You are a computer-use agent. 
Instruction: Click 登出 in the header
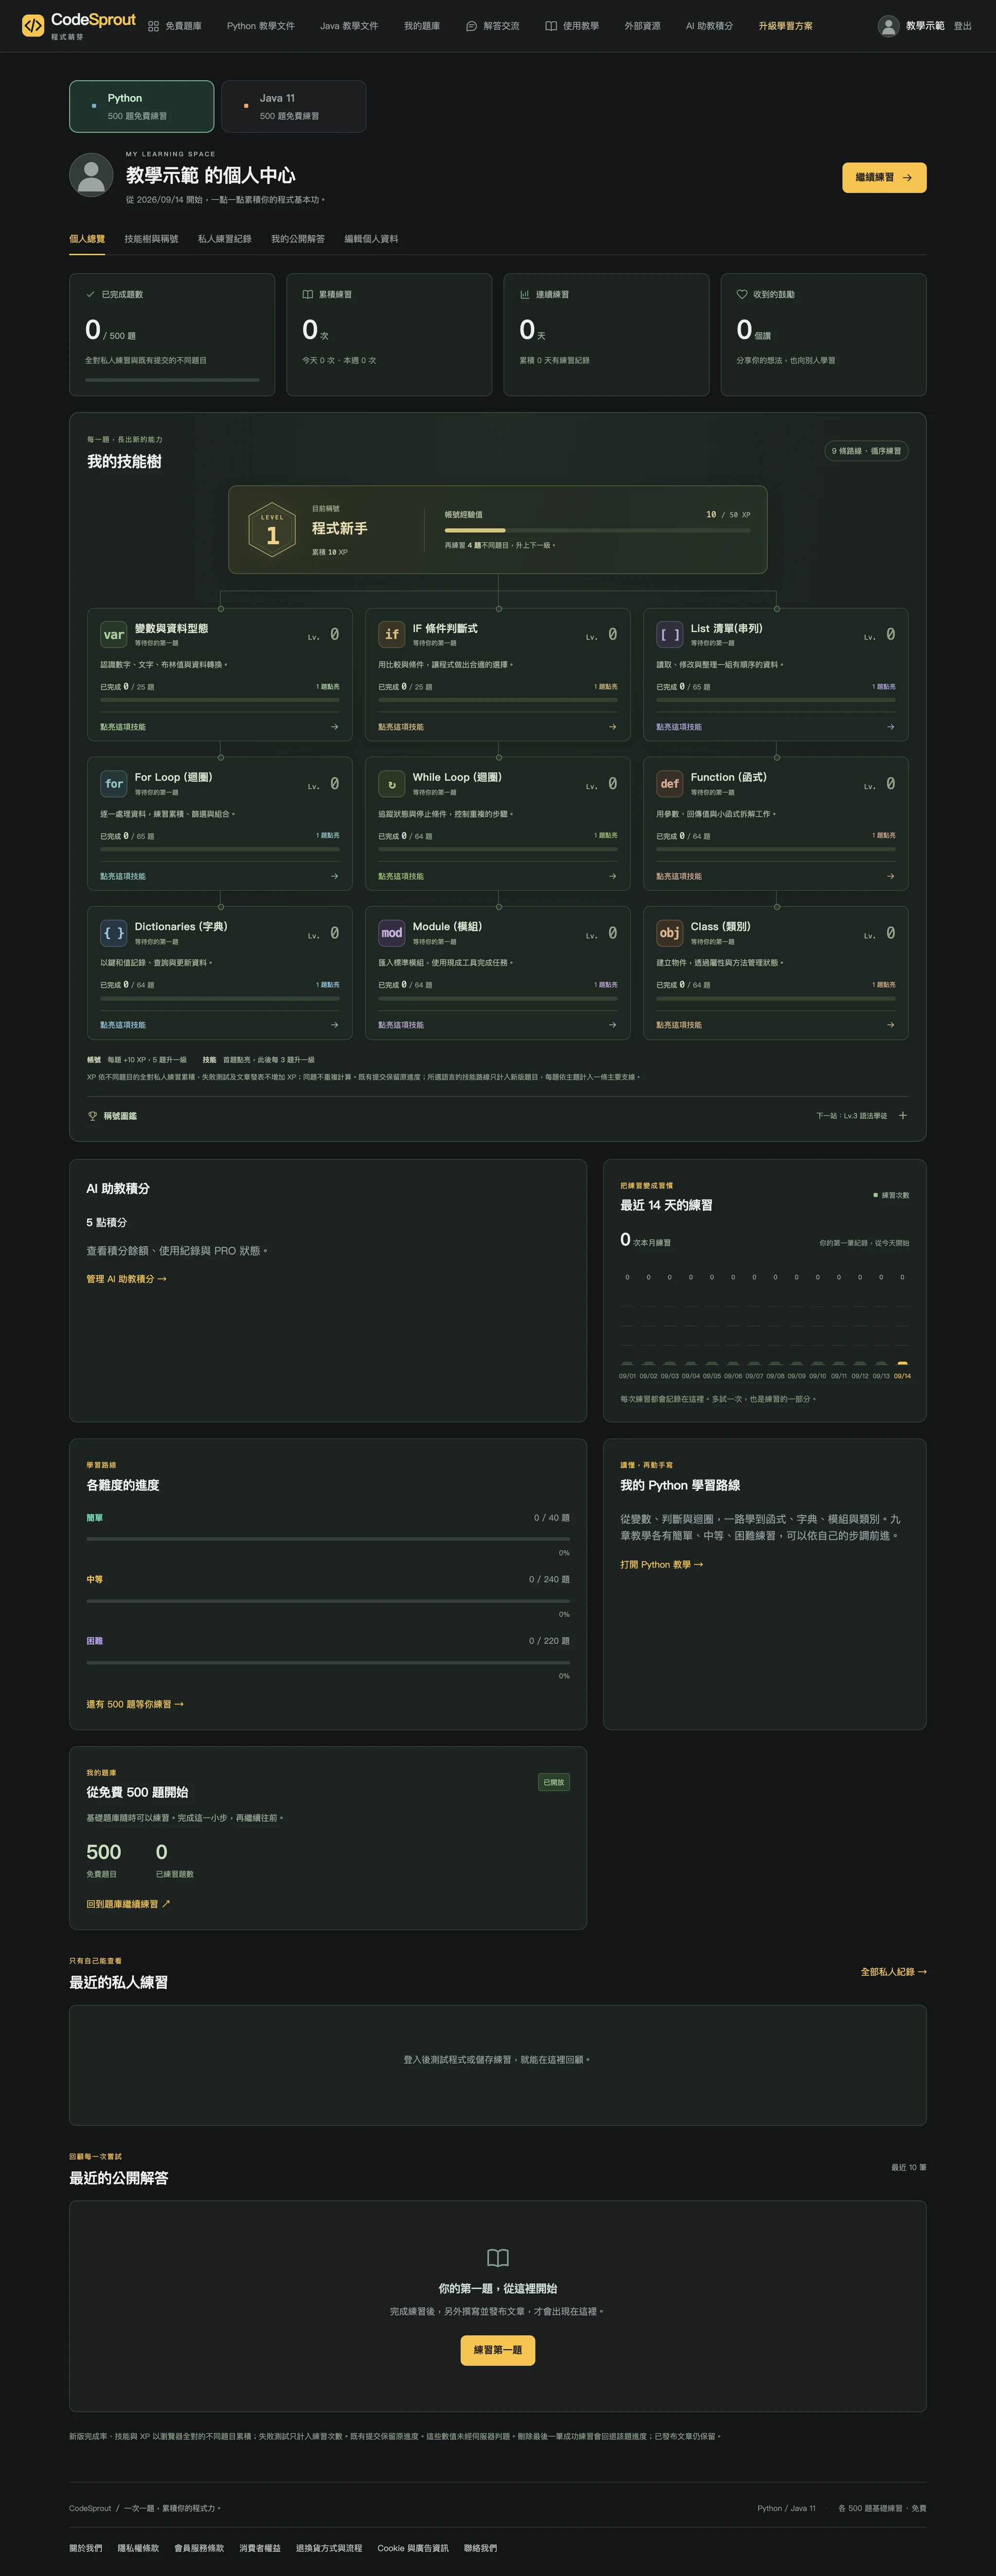click(962, 26)
